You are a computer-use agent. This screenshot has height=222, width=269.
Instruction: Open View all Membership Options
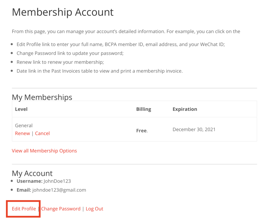tap(44, 151)
